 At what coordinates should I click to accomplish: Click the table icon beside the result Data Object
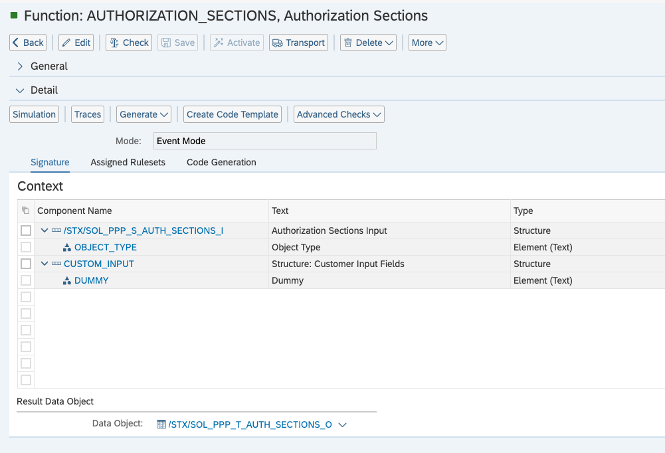point(161,424)
